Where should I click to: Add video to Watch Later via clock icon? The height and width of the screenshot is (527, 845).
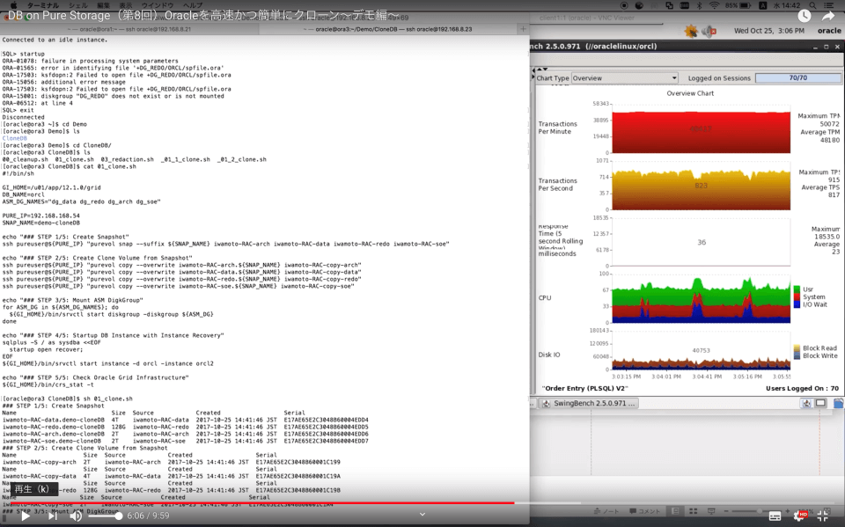coord(804,16)
